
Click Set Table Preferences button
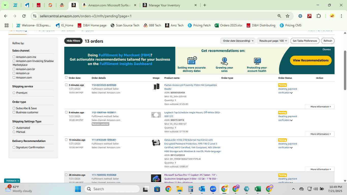pyautogui.click(x=305, y=41)
